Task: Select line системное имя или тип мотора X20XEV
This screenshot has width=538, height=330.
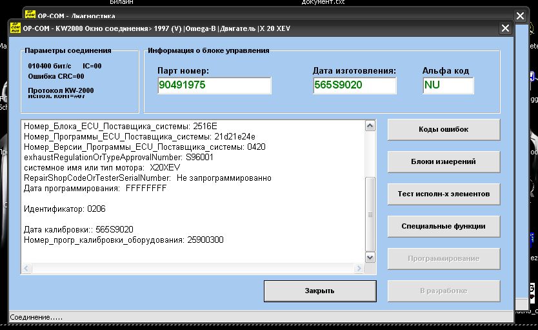Action: click(102, 167)
